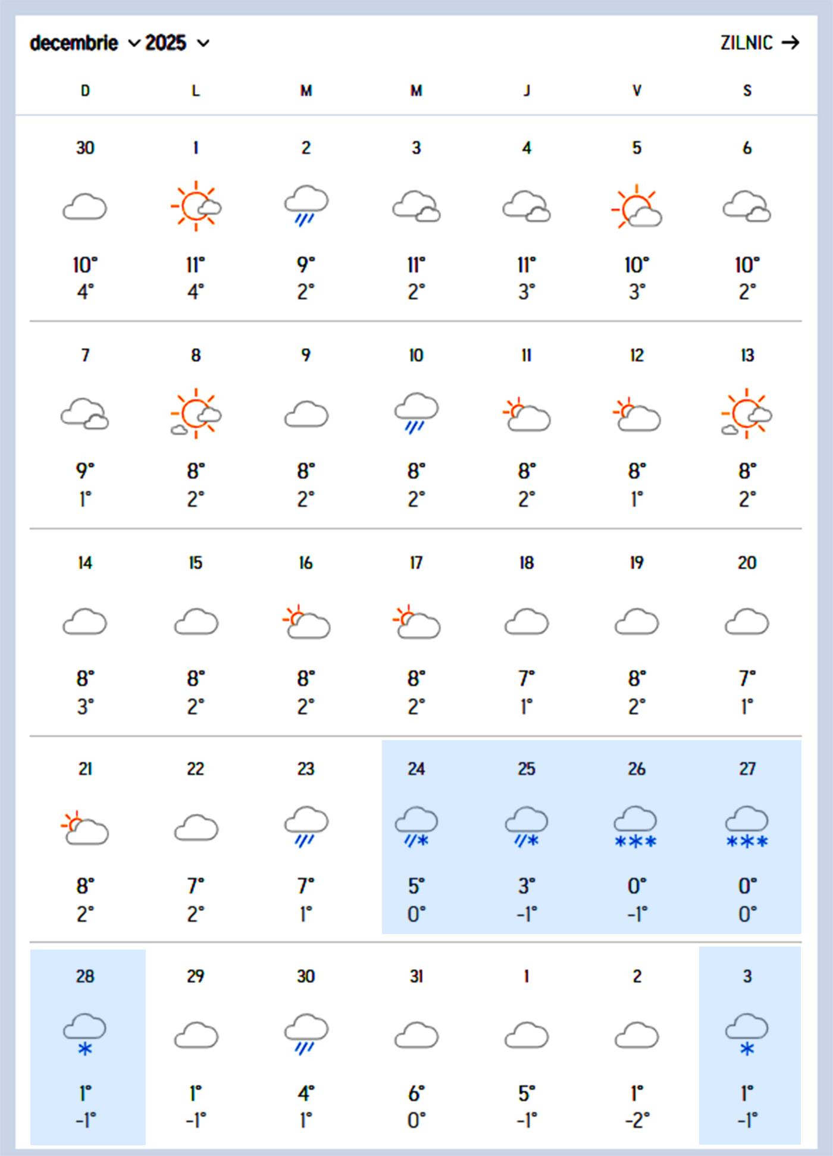Select day 31 in the calendar

click(x=416, y=976)
